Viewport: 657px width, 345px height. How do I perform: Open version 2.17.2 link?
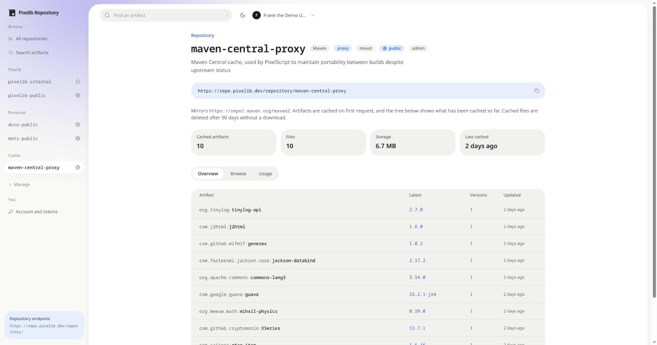417,260
